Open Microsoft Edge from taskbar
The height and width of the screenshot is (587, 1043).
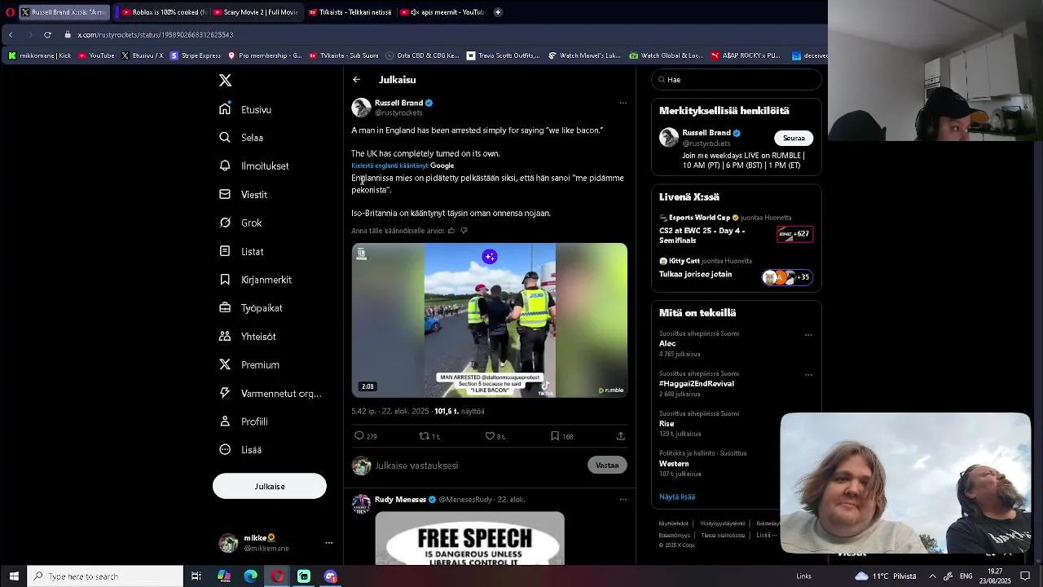coord(250,576)
